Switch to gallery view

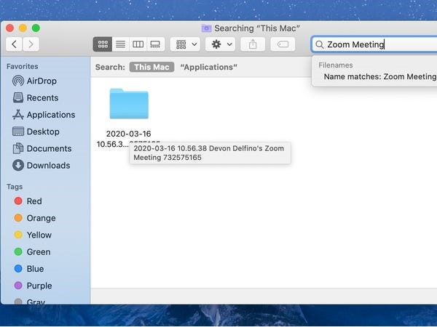pos(155,44)
